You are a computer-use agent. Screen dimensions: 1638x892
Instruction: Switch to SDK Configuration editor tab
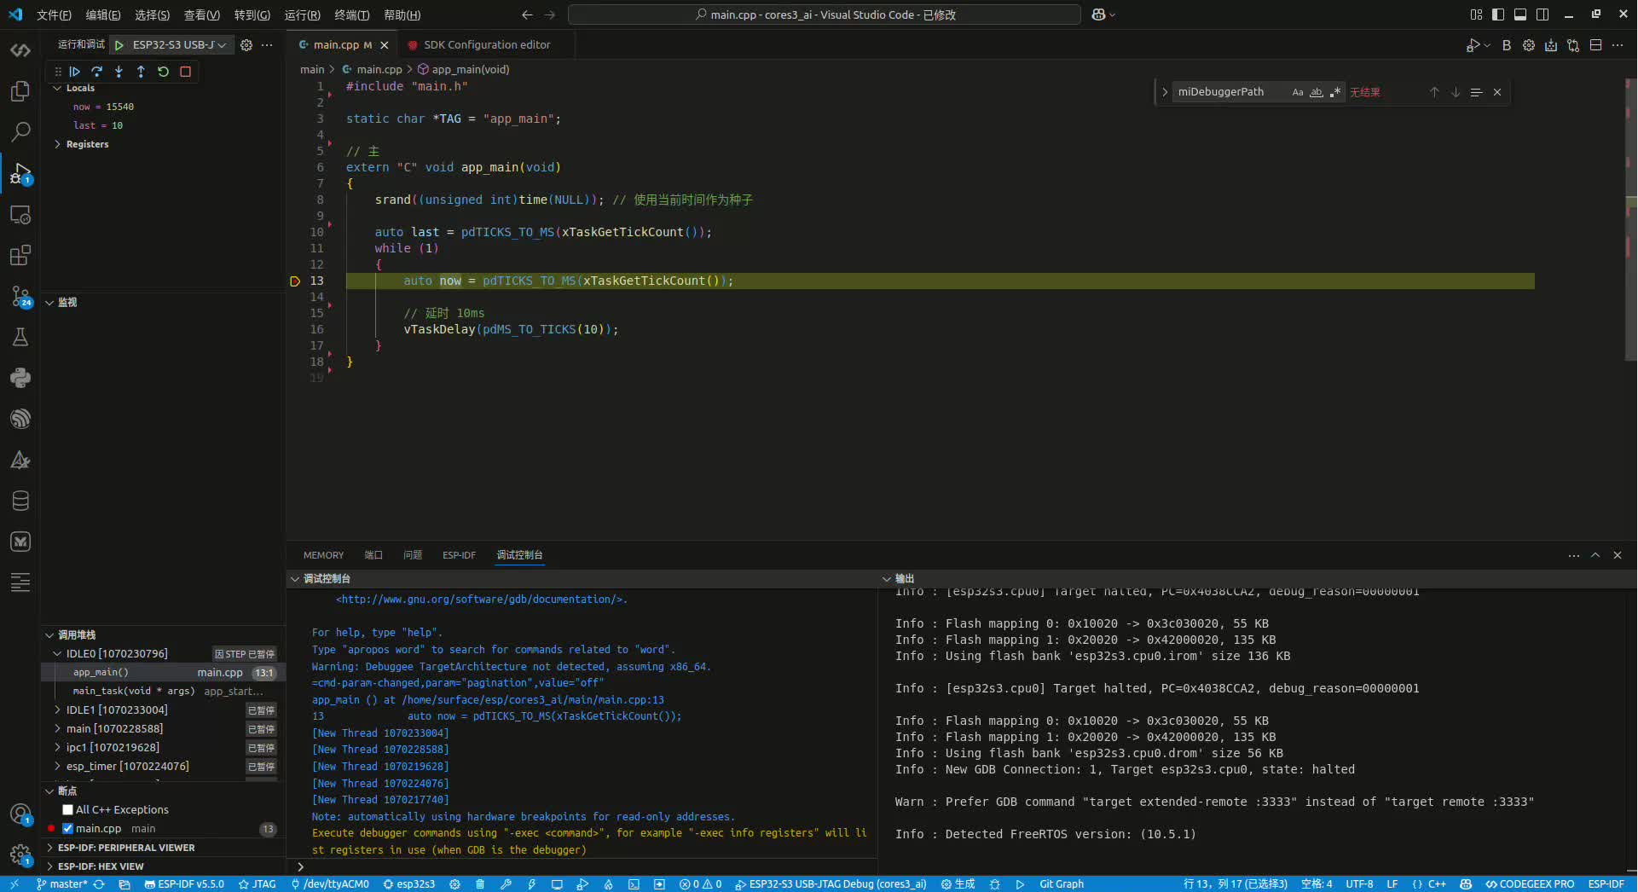[x=487, y=45]
